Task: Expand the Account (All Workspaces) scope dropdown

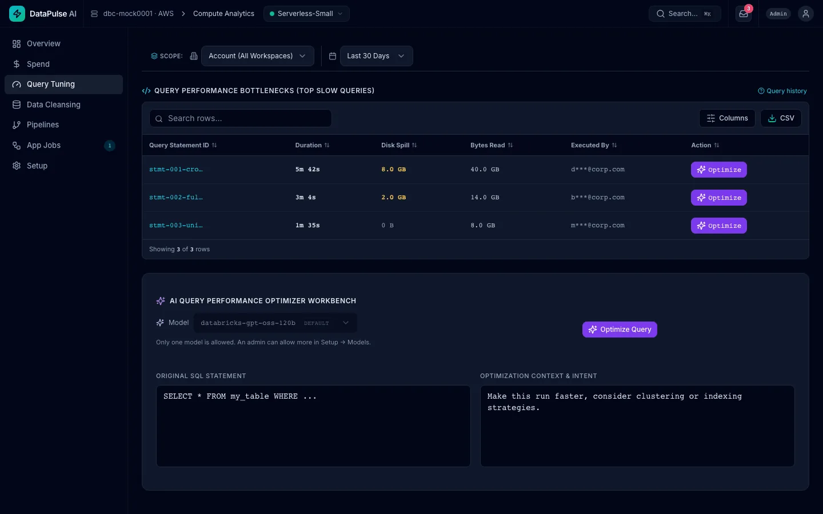Action: tap(258, 56)
